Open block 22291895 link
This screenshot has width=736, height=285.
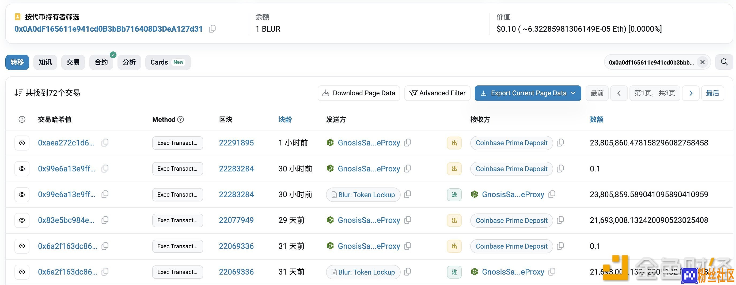tap(236, 143)
